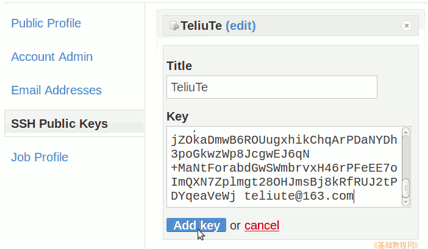This screenshot has height=249, width=428.
Task: Select the SSH Public Keys tab
Action: click(x=59, y=124)
